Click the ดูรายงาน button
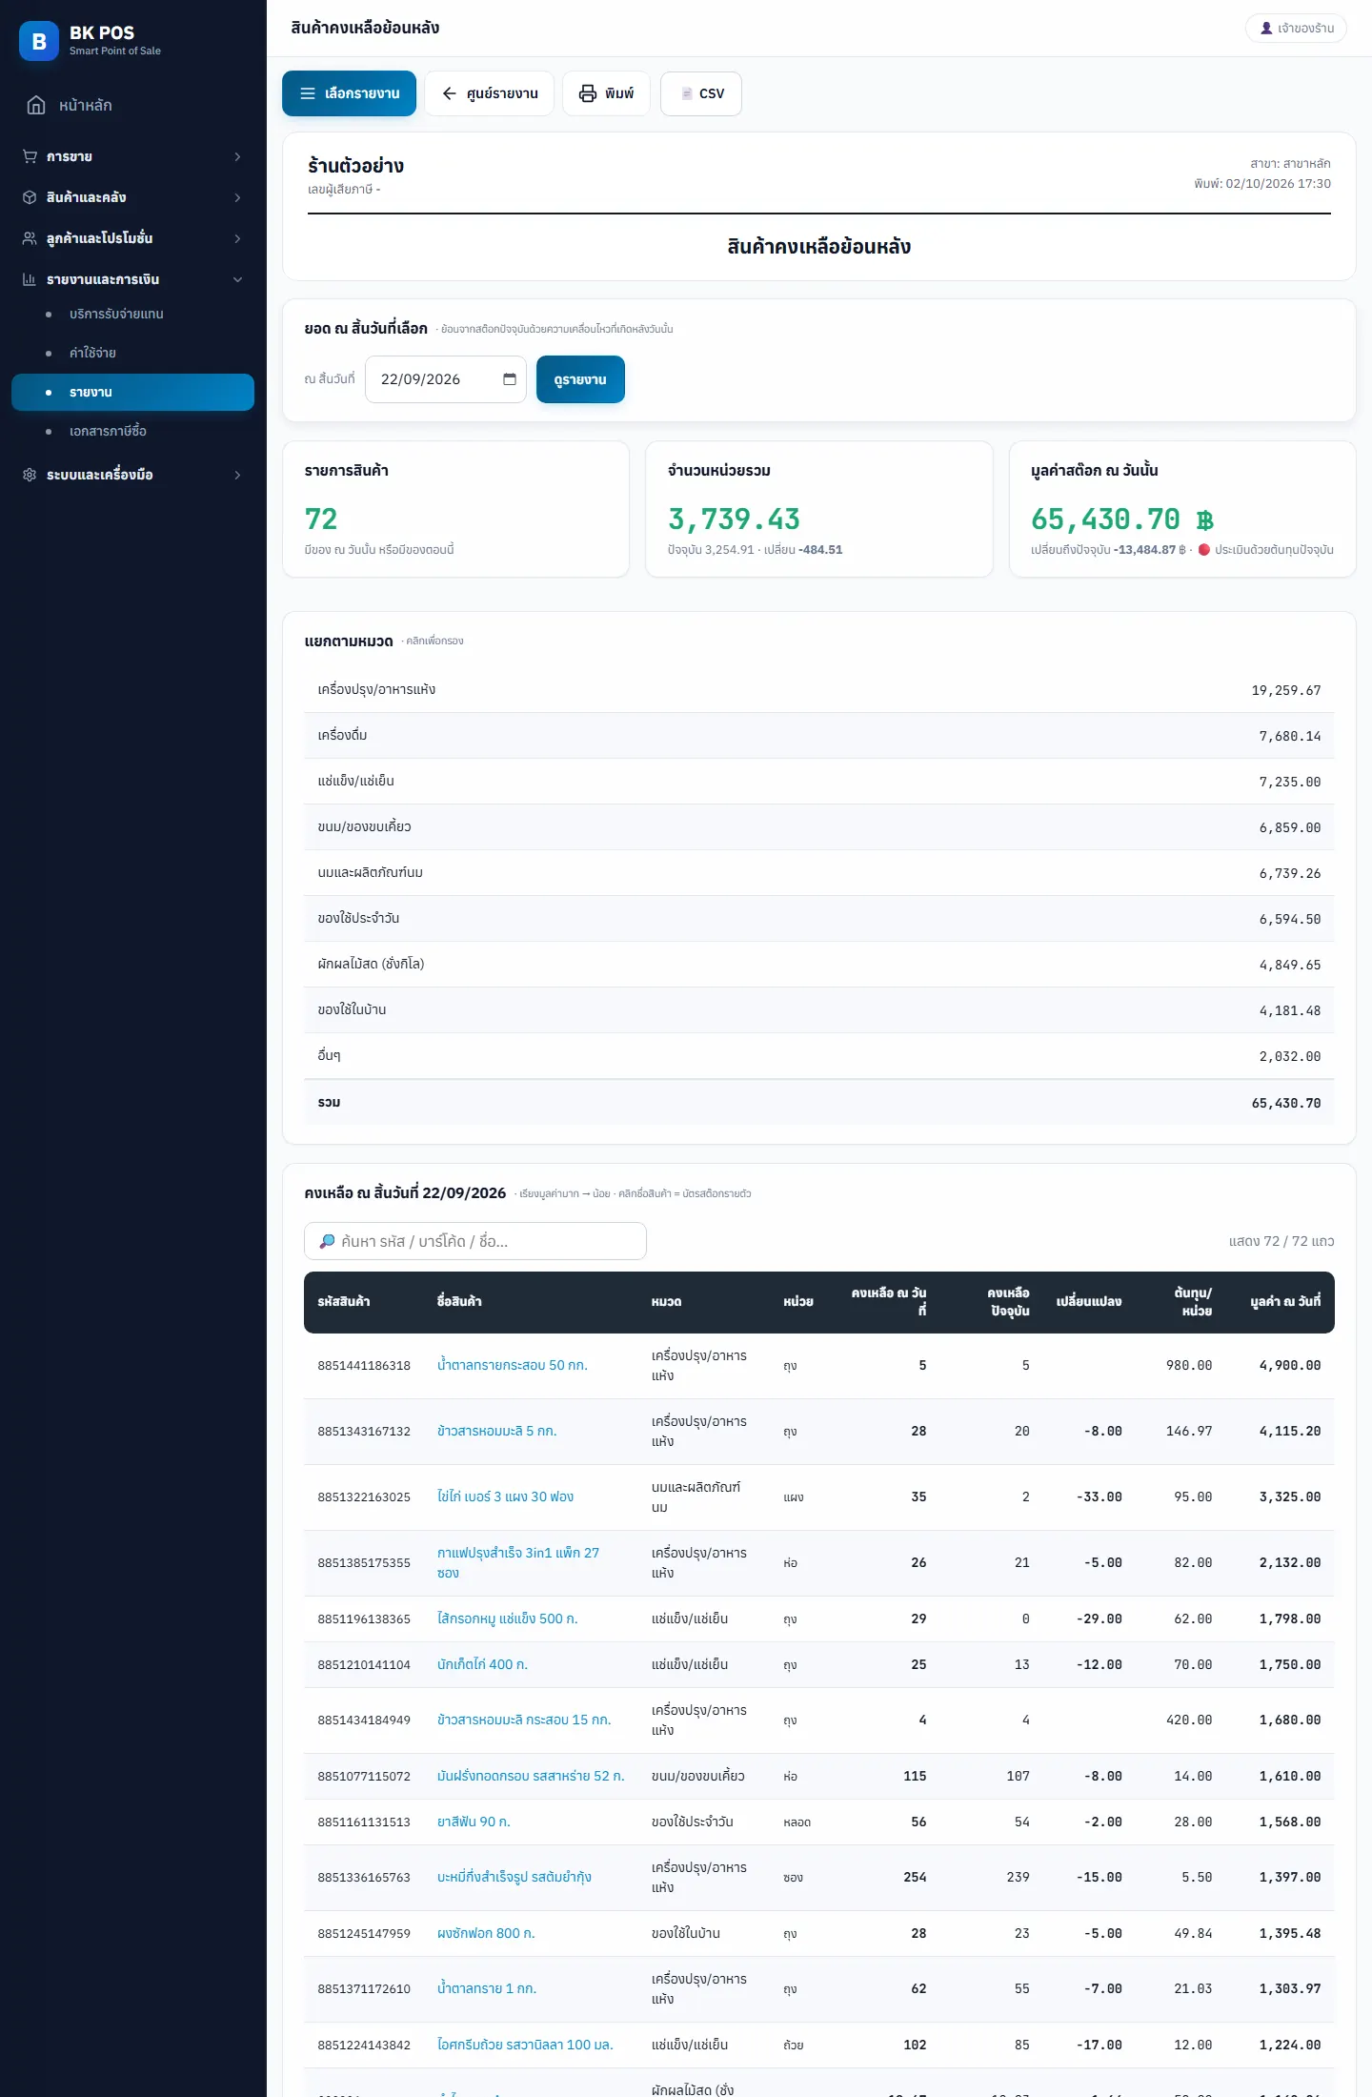Viewport: 1372px width, 2097px height. point(580,379)
